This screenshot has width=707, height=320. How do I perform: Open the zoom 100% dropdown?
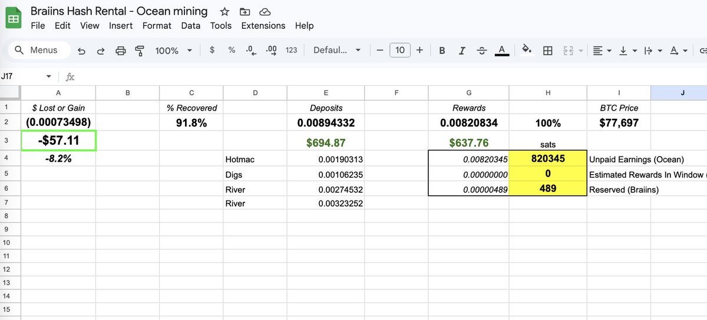(x=174, y=51)
